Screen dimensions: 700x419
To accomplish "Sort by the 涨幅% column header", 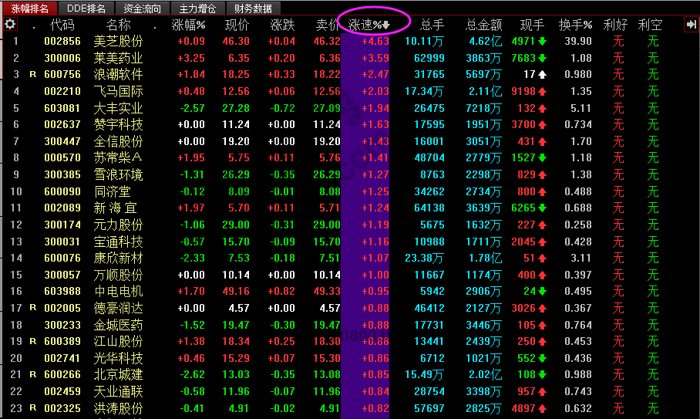I will [x=188, y=25].
